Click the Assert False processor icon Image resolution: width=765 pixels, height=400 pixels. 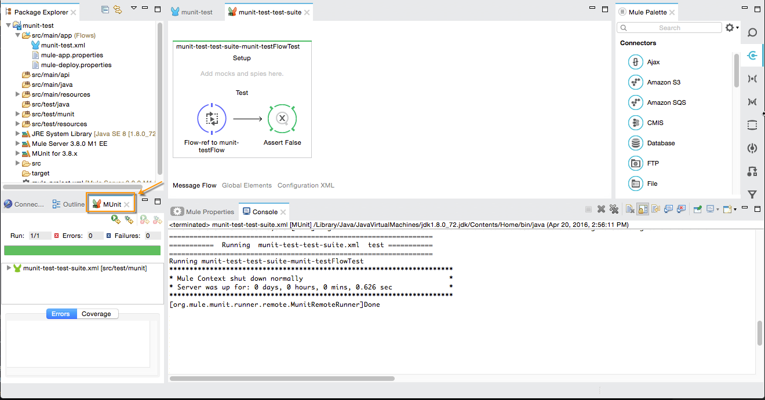(x=282, y=119)
